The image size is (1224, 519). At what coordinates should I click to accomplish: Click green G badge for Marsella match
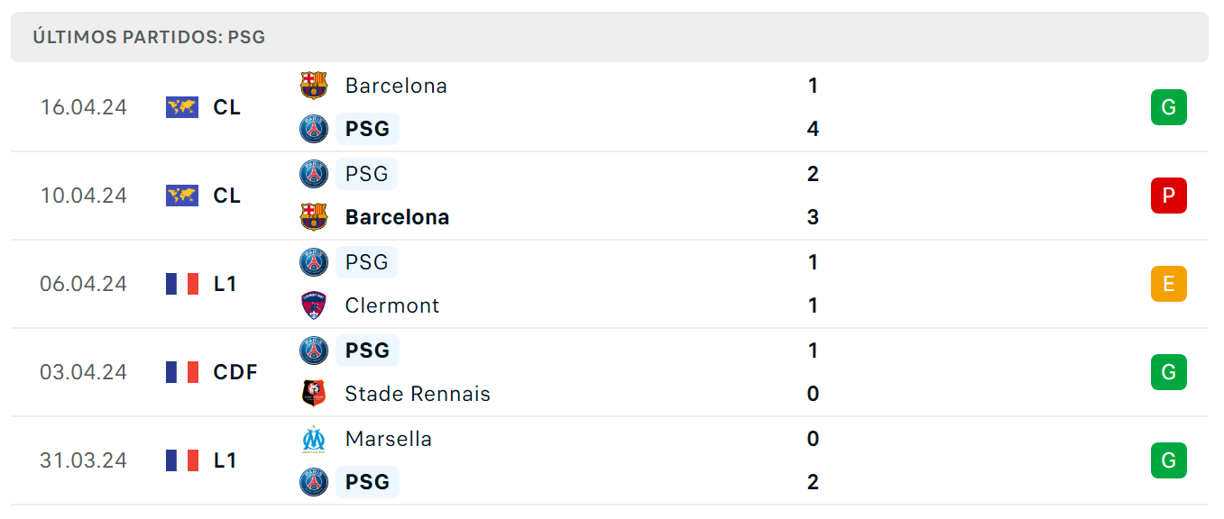pyautogui.click(x=1169, y=460)
